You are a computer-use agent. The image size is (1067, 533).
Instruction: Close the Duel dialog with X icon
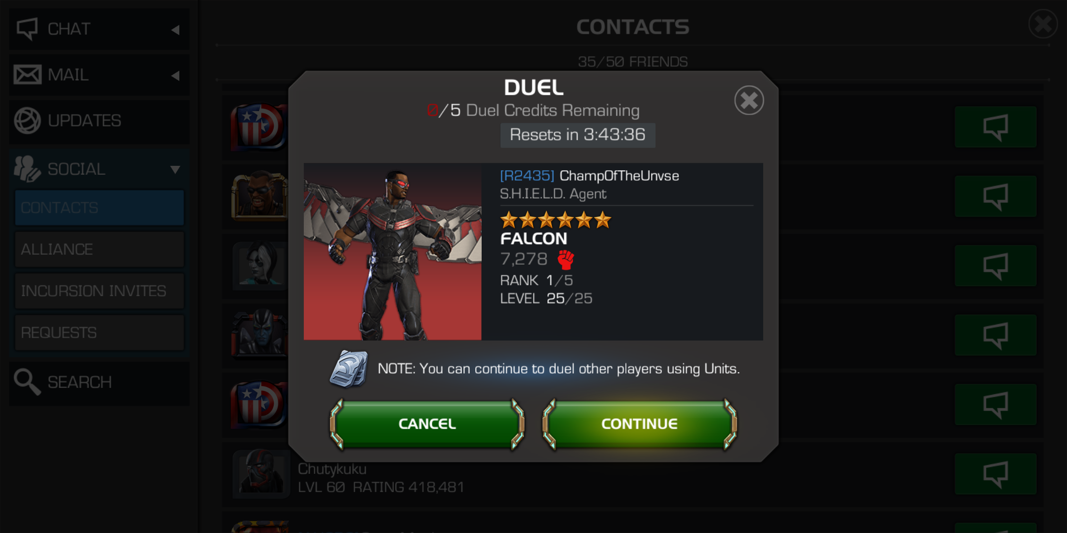[749, 101]
